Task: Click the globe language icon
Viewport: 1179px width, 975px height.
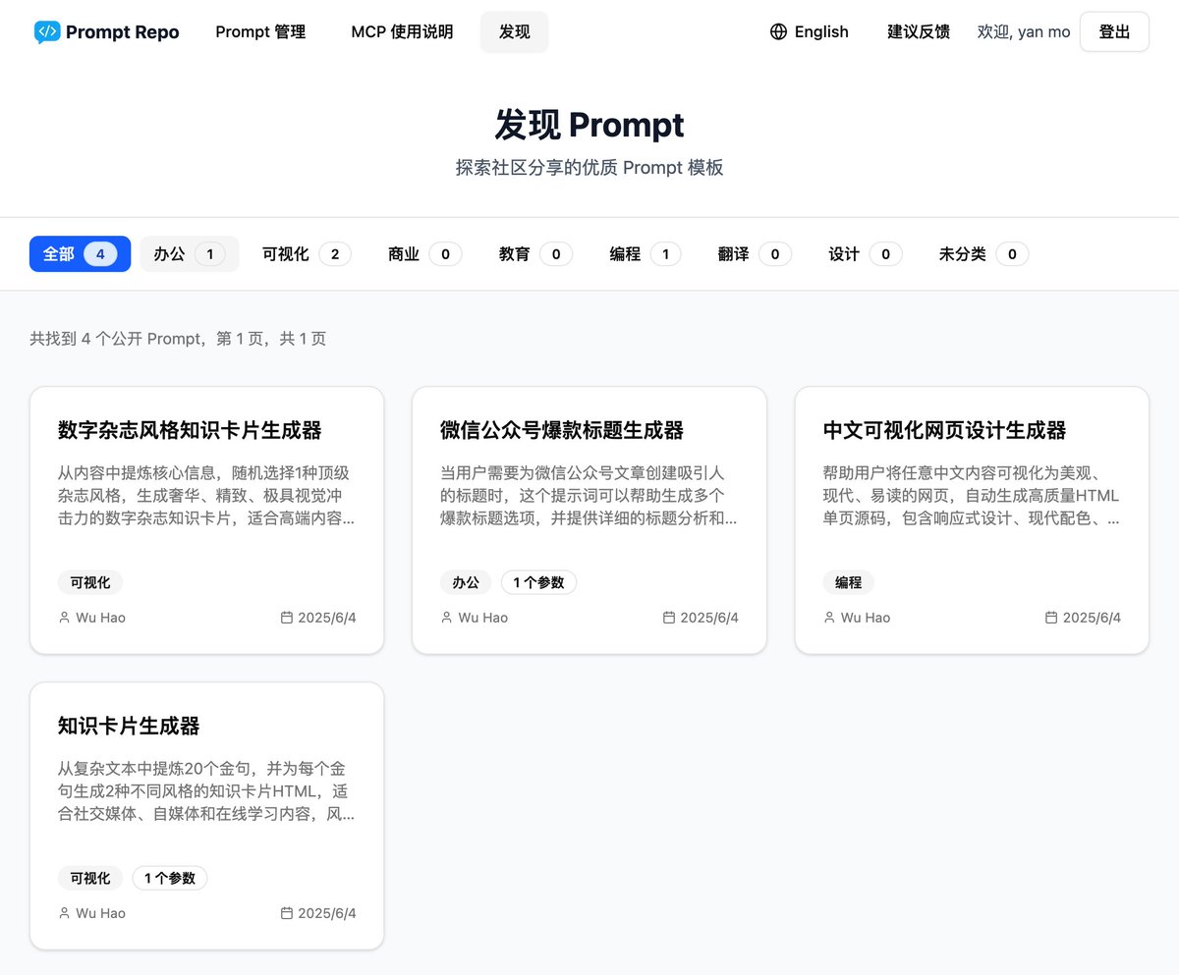Action: pyautogui.click(x=777, y=30)
